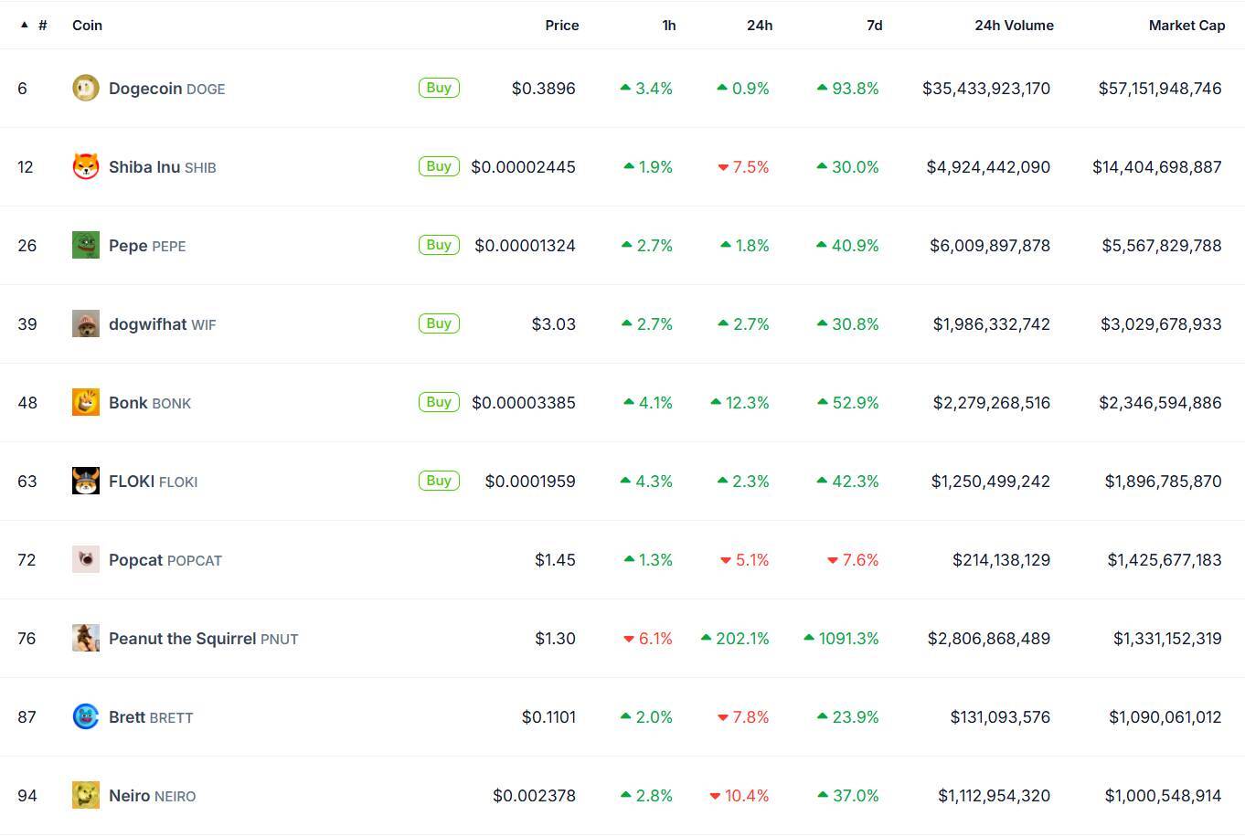Click the Bonk coin logo
1245x837 pixels.
click(x=86, y=402)
